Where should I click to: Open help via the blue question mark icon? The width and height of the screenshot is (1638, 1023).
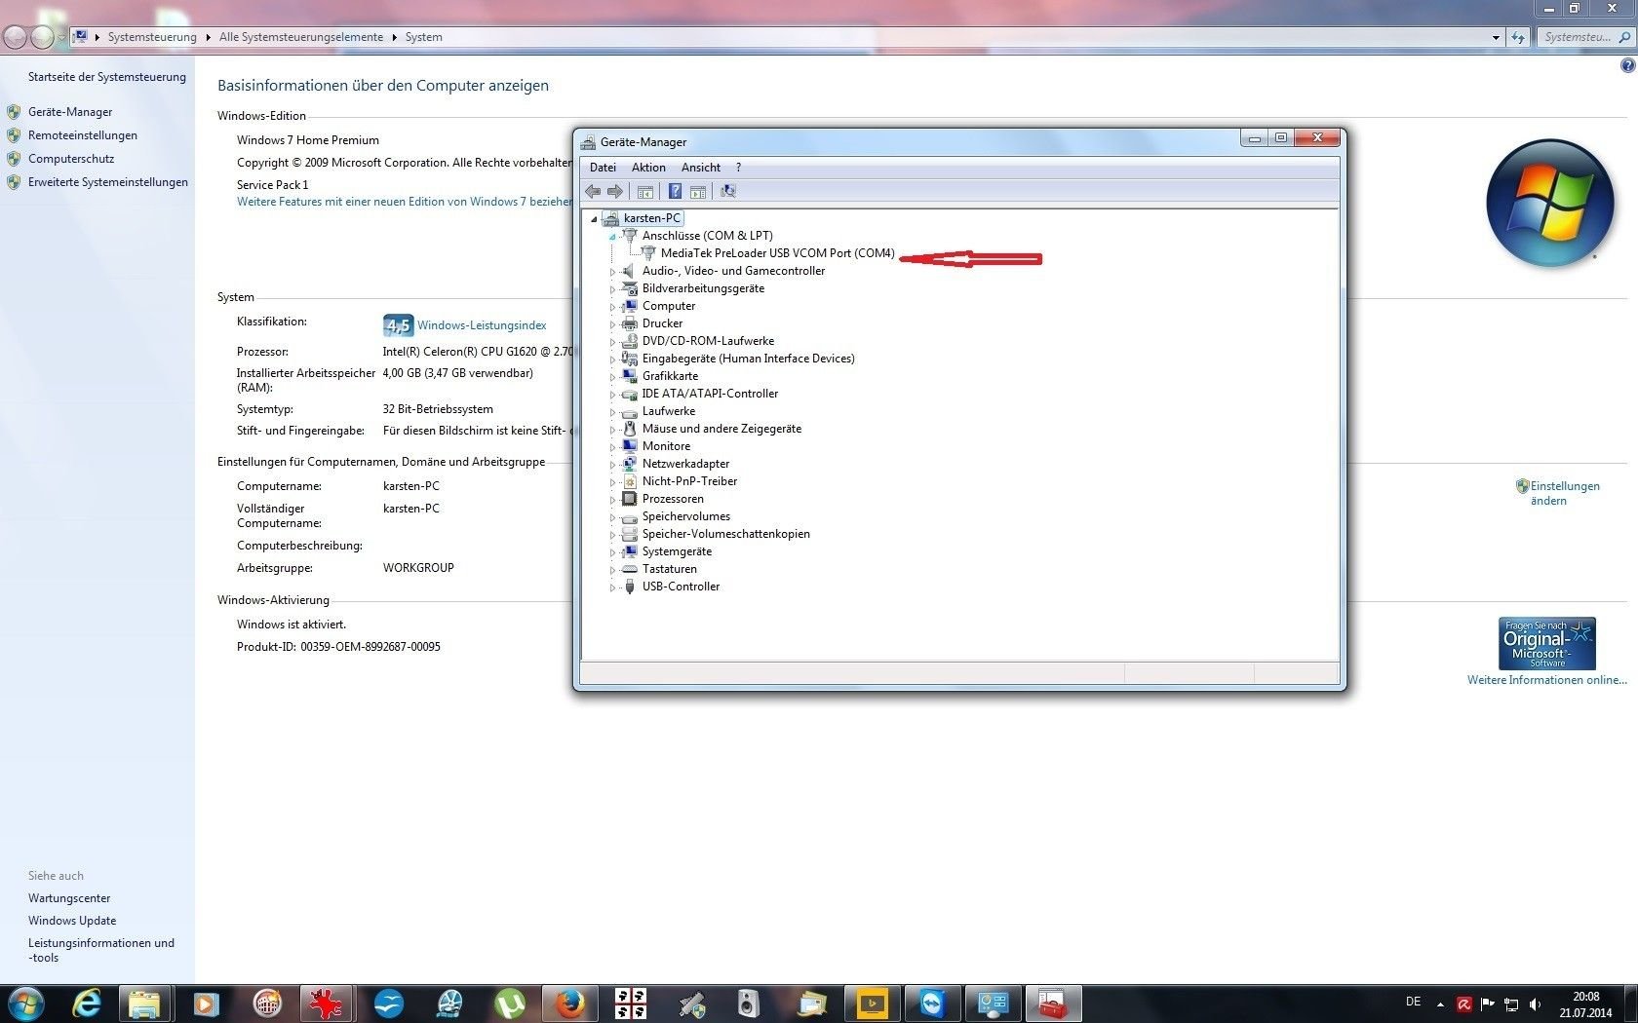tap(675, 191)
